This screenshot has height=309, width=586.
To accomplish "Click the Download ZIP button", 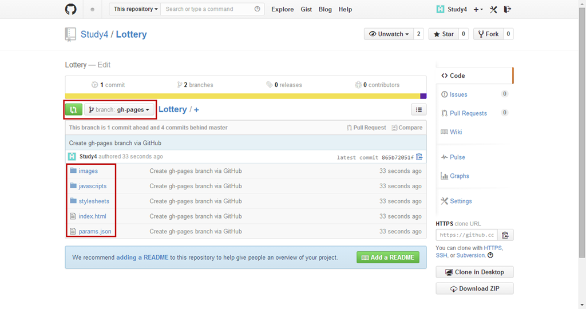I will tap(474, 288).
